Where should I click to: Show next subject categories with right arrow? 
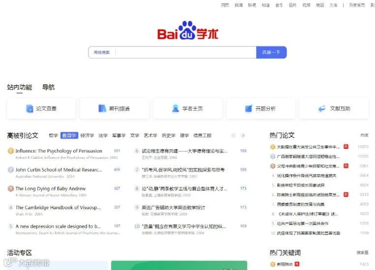243,135
